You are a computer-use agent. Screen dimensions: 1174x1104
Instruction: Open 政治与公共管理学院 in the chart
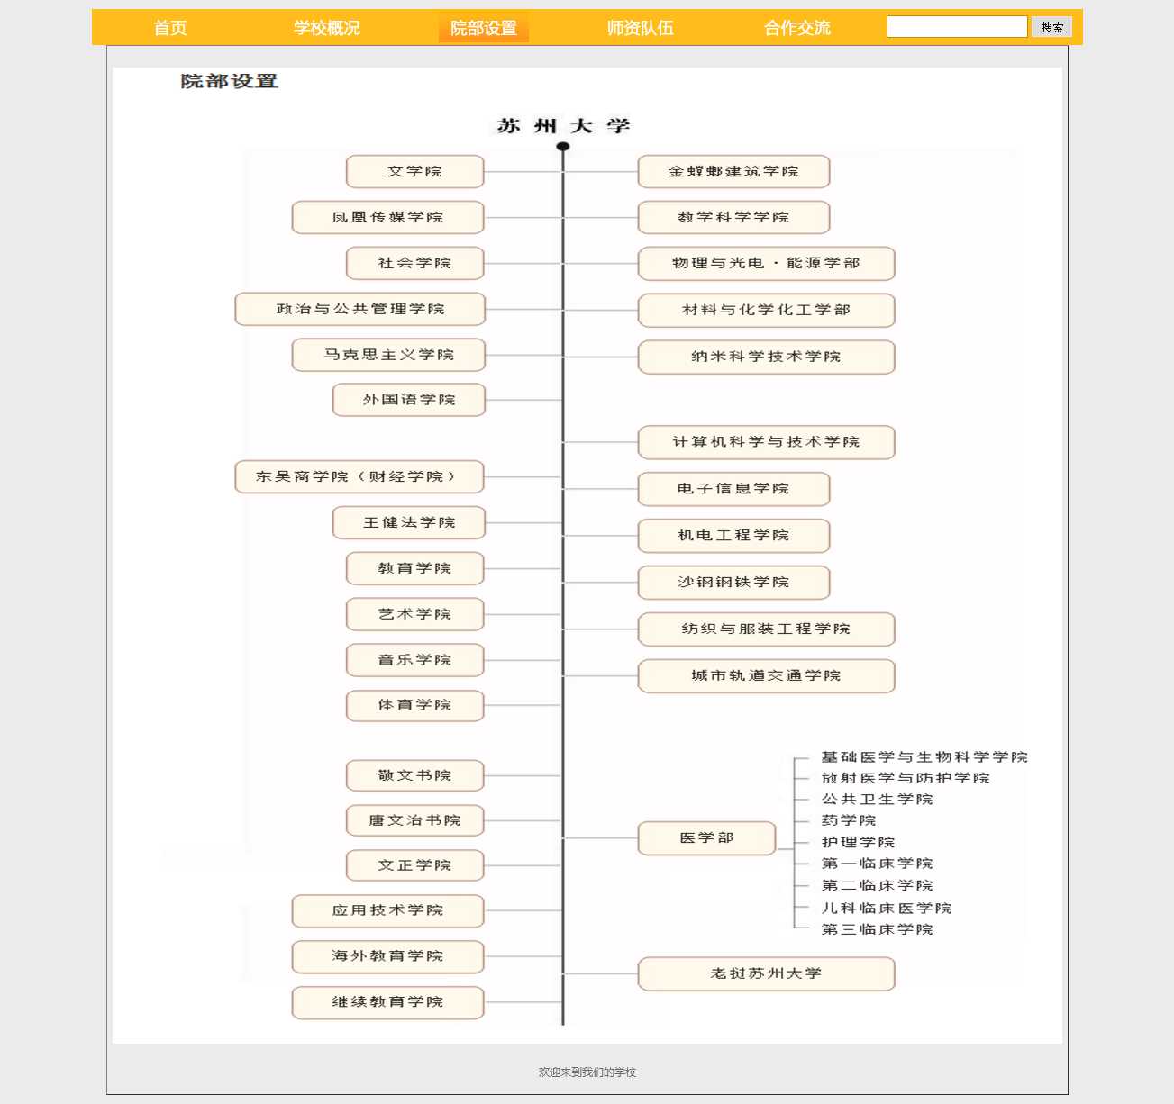pyautogui.click(x=359, y=309)
